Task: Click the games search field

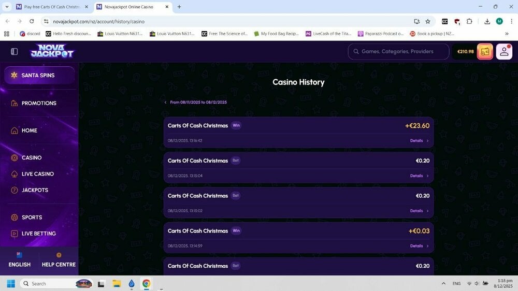Action: click(x=398, y=52)
